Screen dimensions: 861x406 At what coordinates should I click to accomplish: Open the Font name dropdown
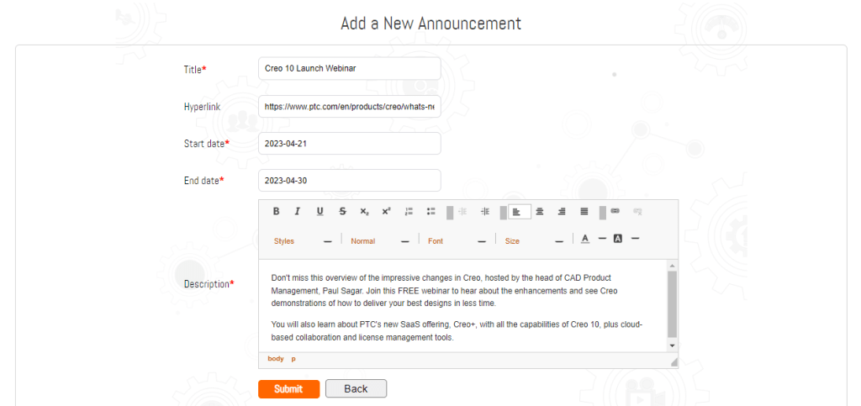(457, 241)
